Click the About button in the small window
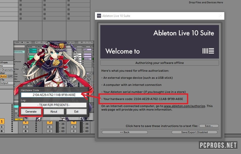 [54, 111]
